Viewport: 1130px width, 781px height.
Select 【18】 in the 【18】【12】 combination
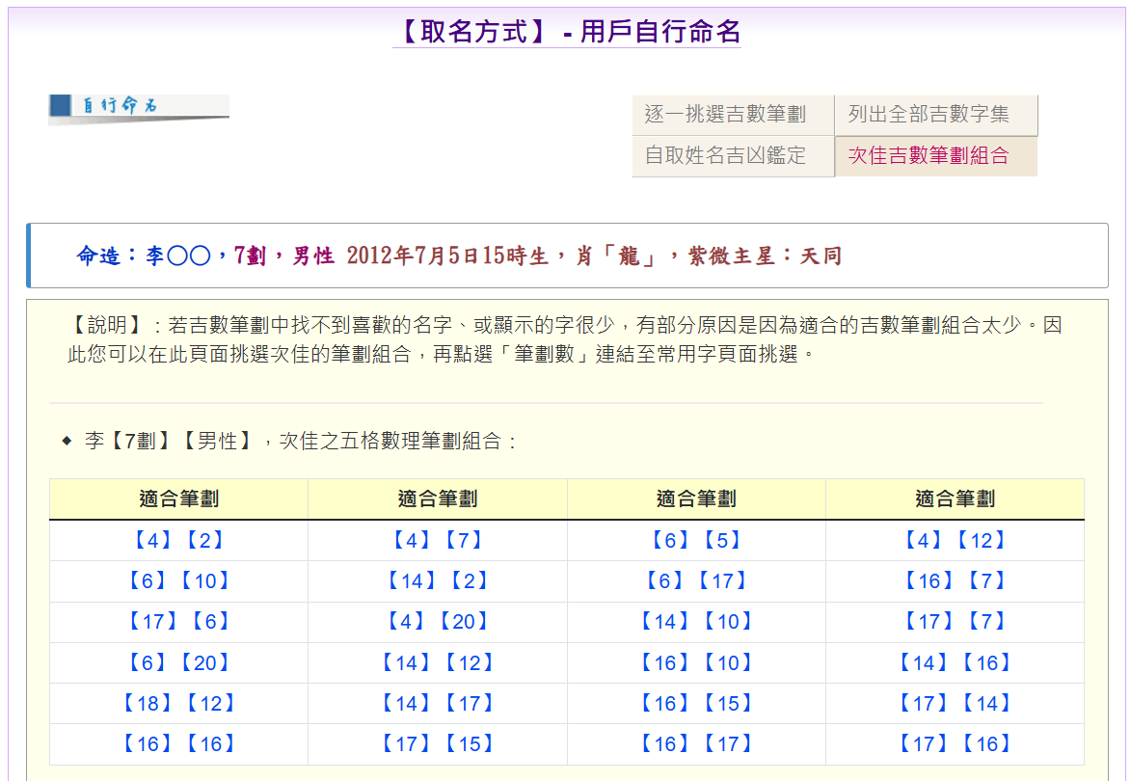coord(148,703)
